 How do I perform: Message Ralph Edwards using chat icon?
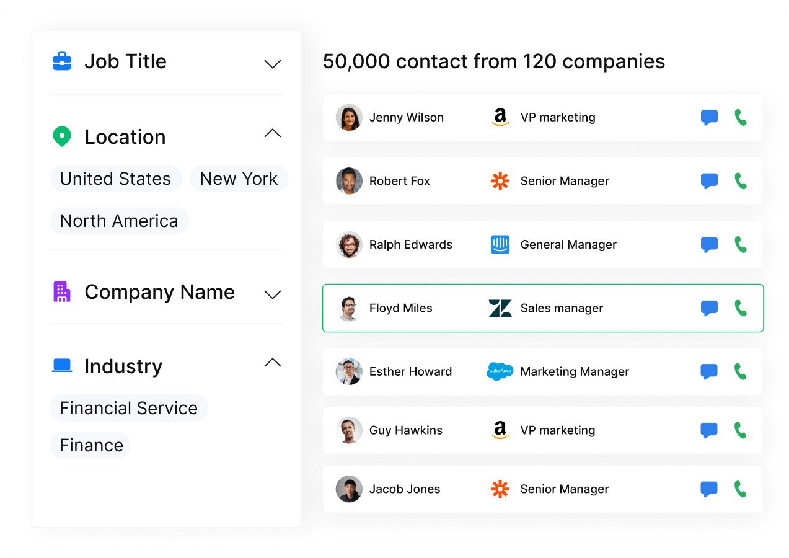[709, 244]
